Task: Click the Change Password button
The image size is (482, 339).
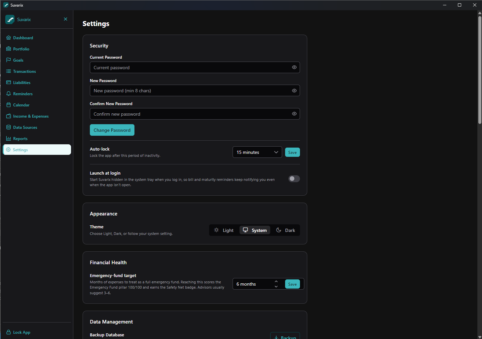Action: 112,130
